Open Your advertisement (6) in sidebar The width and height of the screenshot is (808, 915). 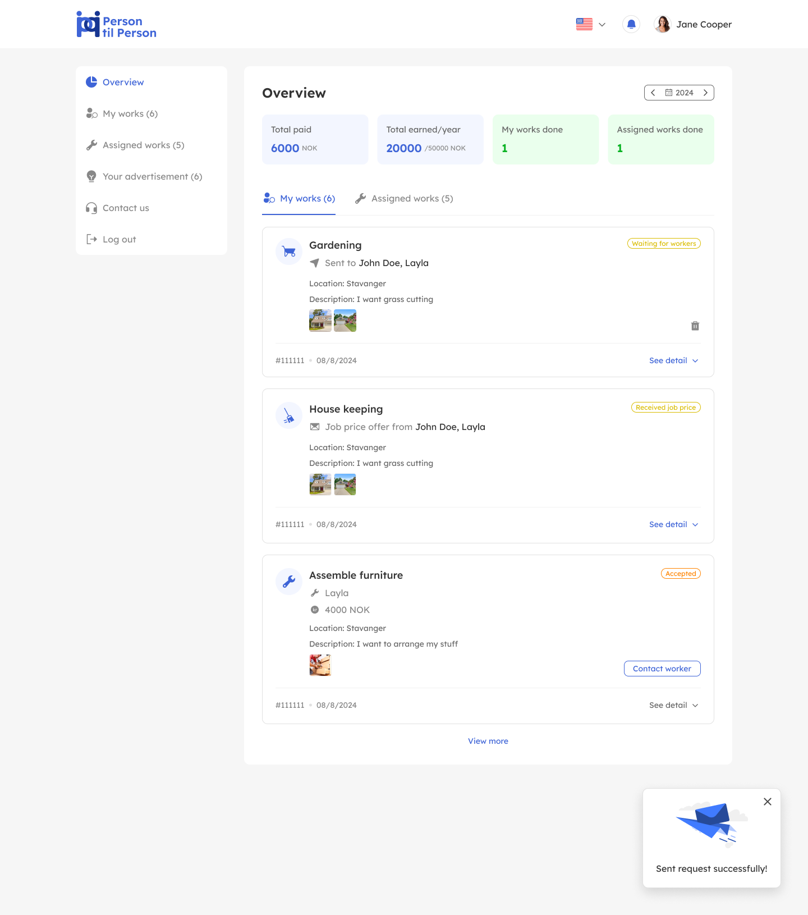pos(152,176)
